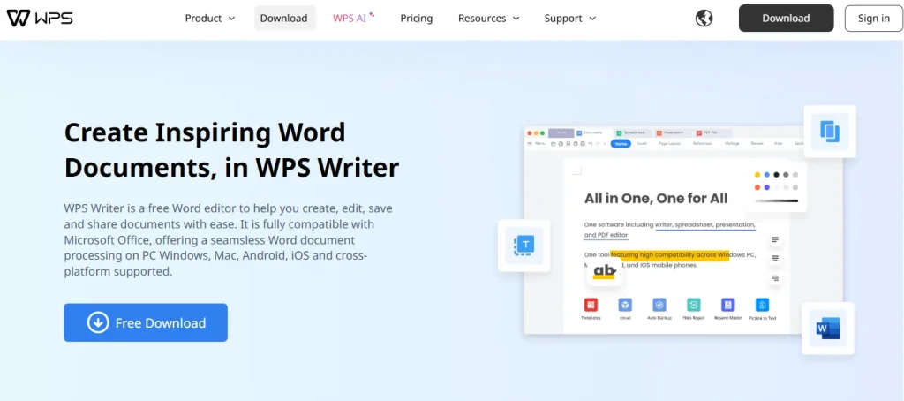Click the Auto Backup icon
The height and width of the screenshot is (401, 904).
(x=659, y=305)
